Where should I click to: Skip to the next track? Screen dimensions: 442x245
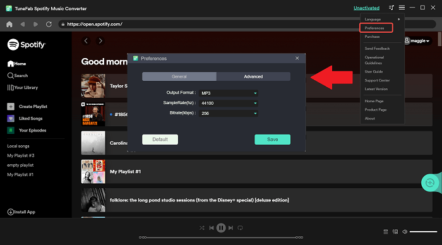pyautogui.click(x=230, y=228)
